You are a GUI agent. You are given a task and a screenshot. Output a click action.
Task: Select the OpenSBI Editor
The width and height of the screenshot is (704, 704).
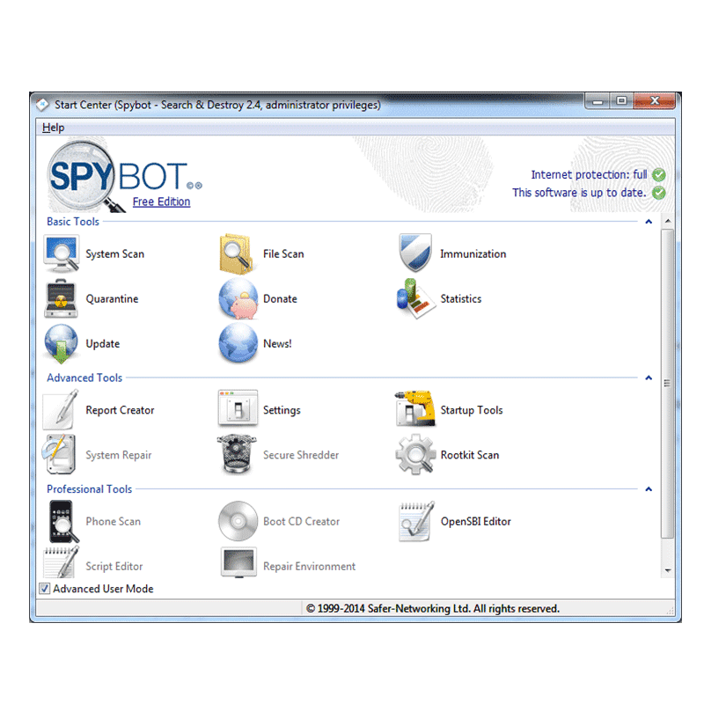tap(414, 521)
